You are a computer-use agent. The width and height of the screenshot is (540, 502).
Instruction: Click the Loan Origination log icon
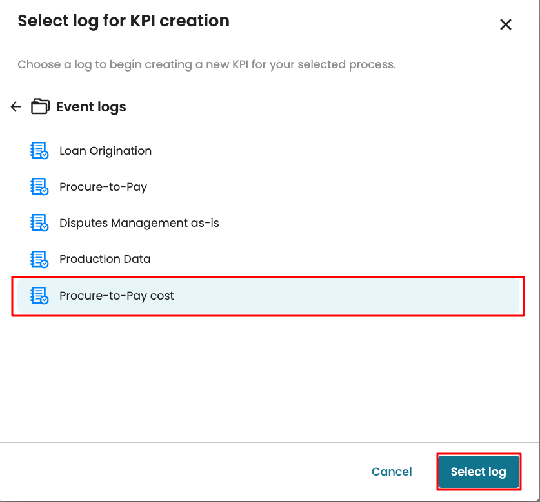pyautogui.click(x=39, y=151)
